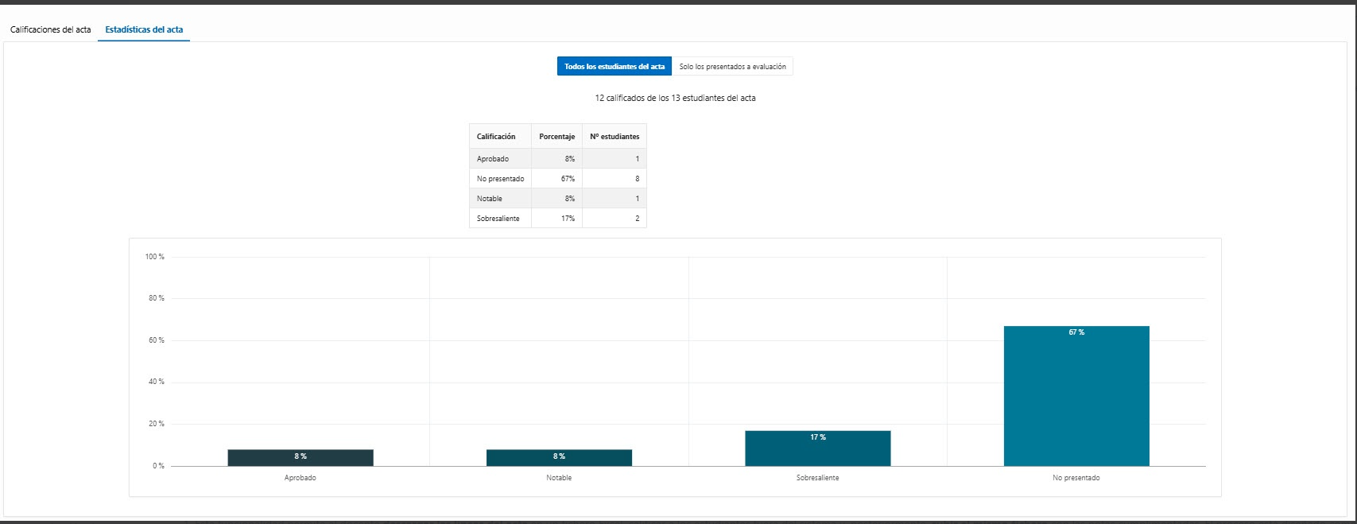The image size is (1357, 524).
Task: Switch to Calificaciones del acta tab
Action: tap(51, 29)
